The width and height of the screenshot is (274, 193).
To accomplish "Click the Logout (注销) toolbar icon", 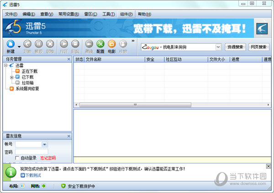I will click(123, 44).
